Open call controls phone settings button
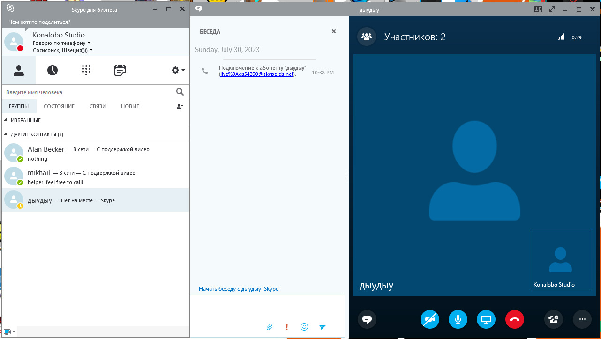Image resolution: width=601 pixels, height=339 pixels. point(553,320)
